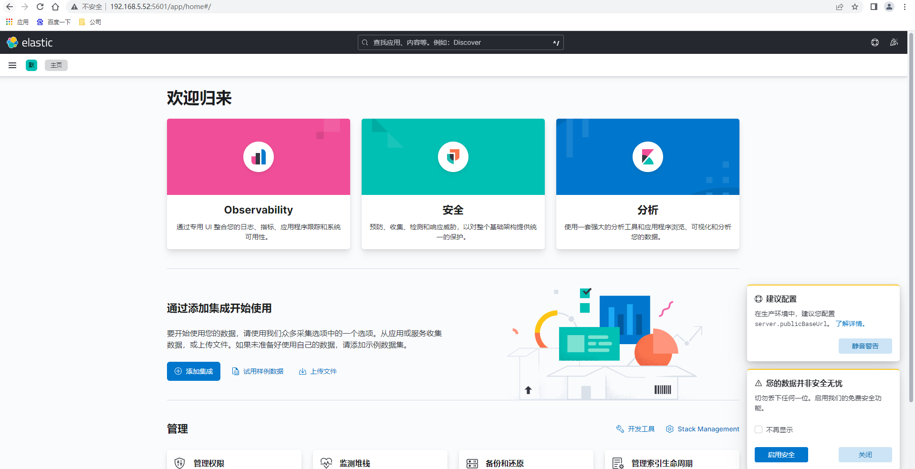Screen dimensions: 915x469
Task: Click the browser forward arrow
Action: point(25,7)
